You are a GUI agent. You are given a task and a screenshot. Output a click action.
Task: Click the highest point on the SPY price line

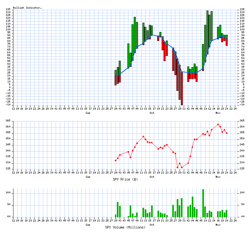(x=218, y=124)
